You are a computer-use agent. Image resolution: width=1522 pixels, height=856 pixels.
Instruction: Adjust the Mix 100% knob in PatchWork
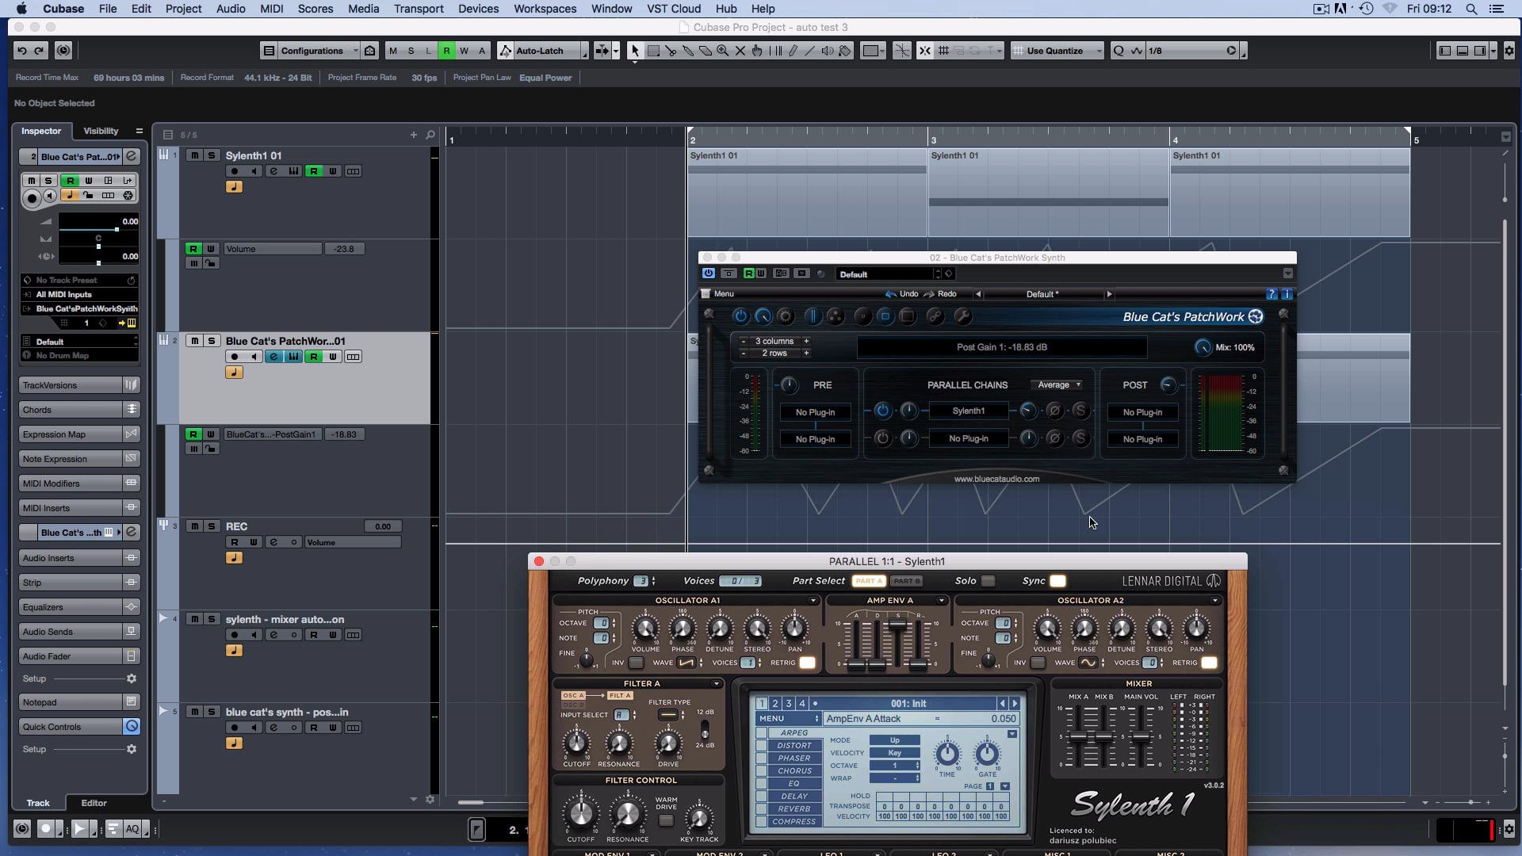point(1202,347)
